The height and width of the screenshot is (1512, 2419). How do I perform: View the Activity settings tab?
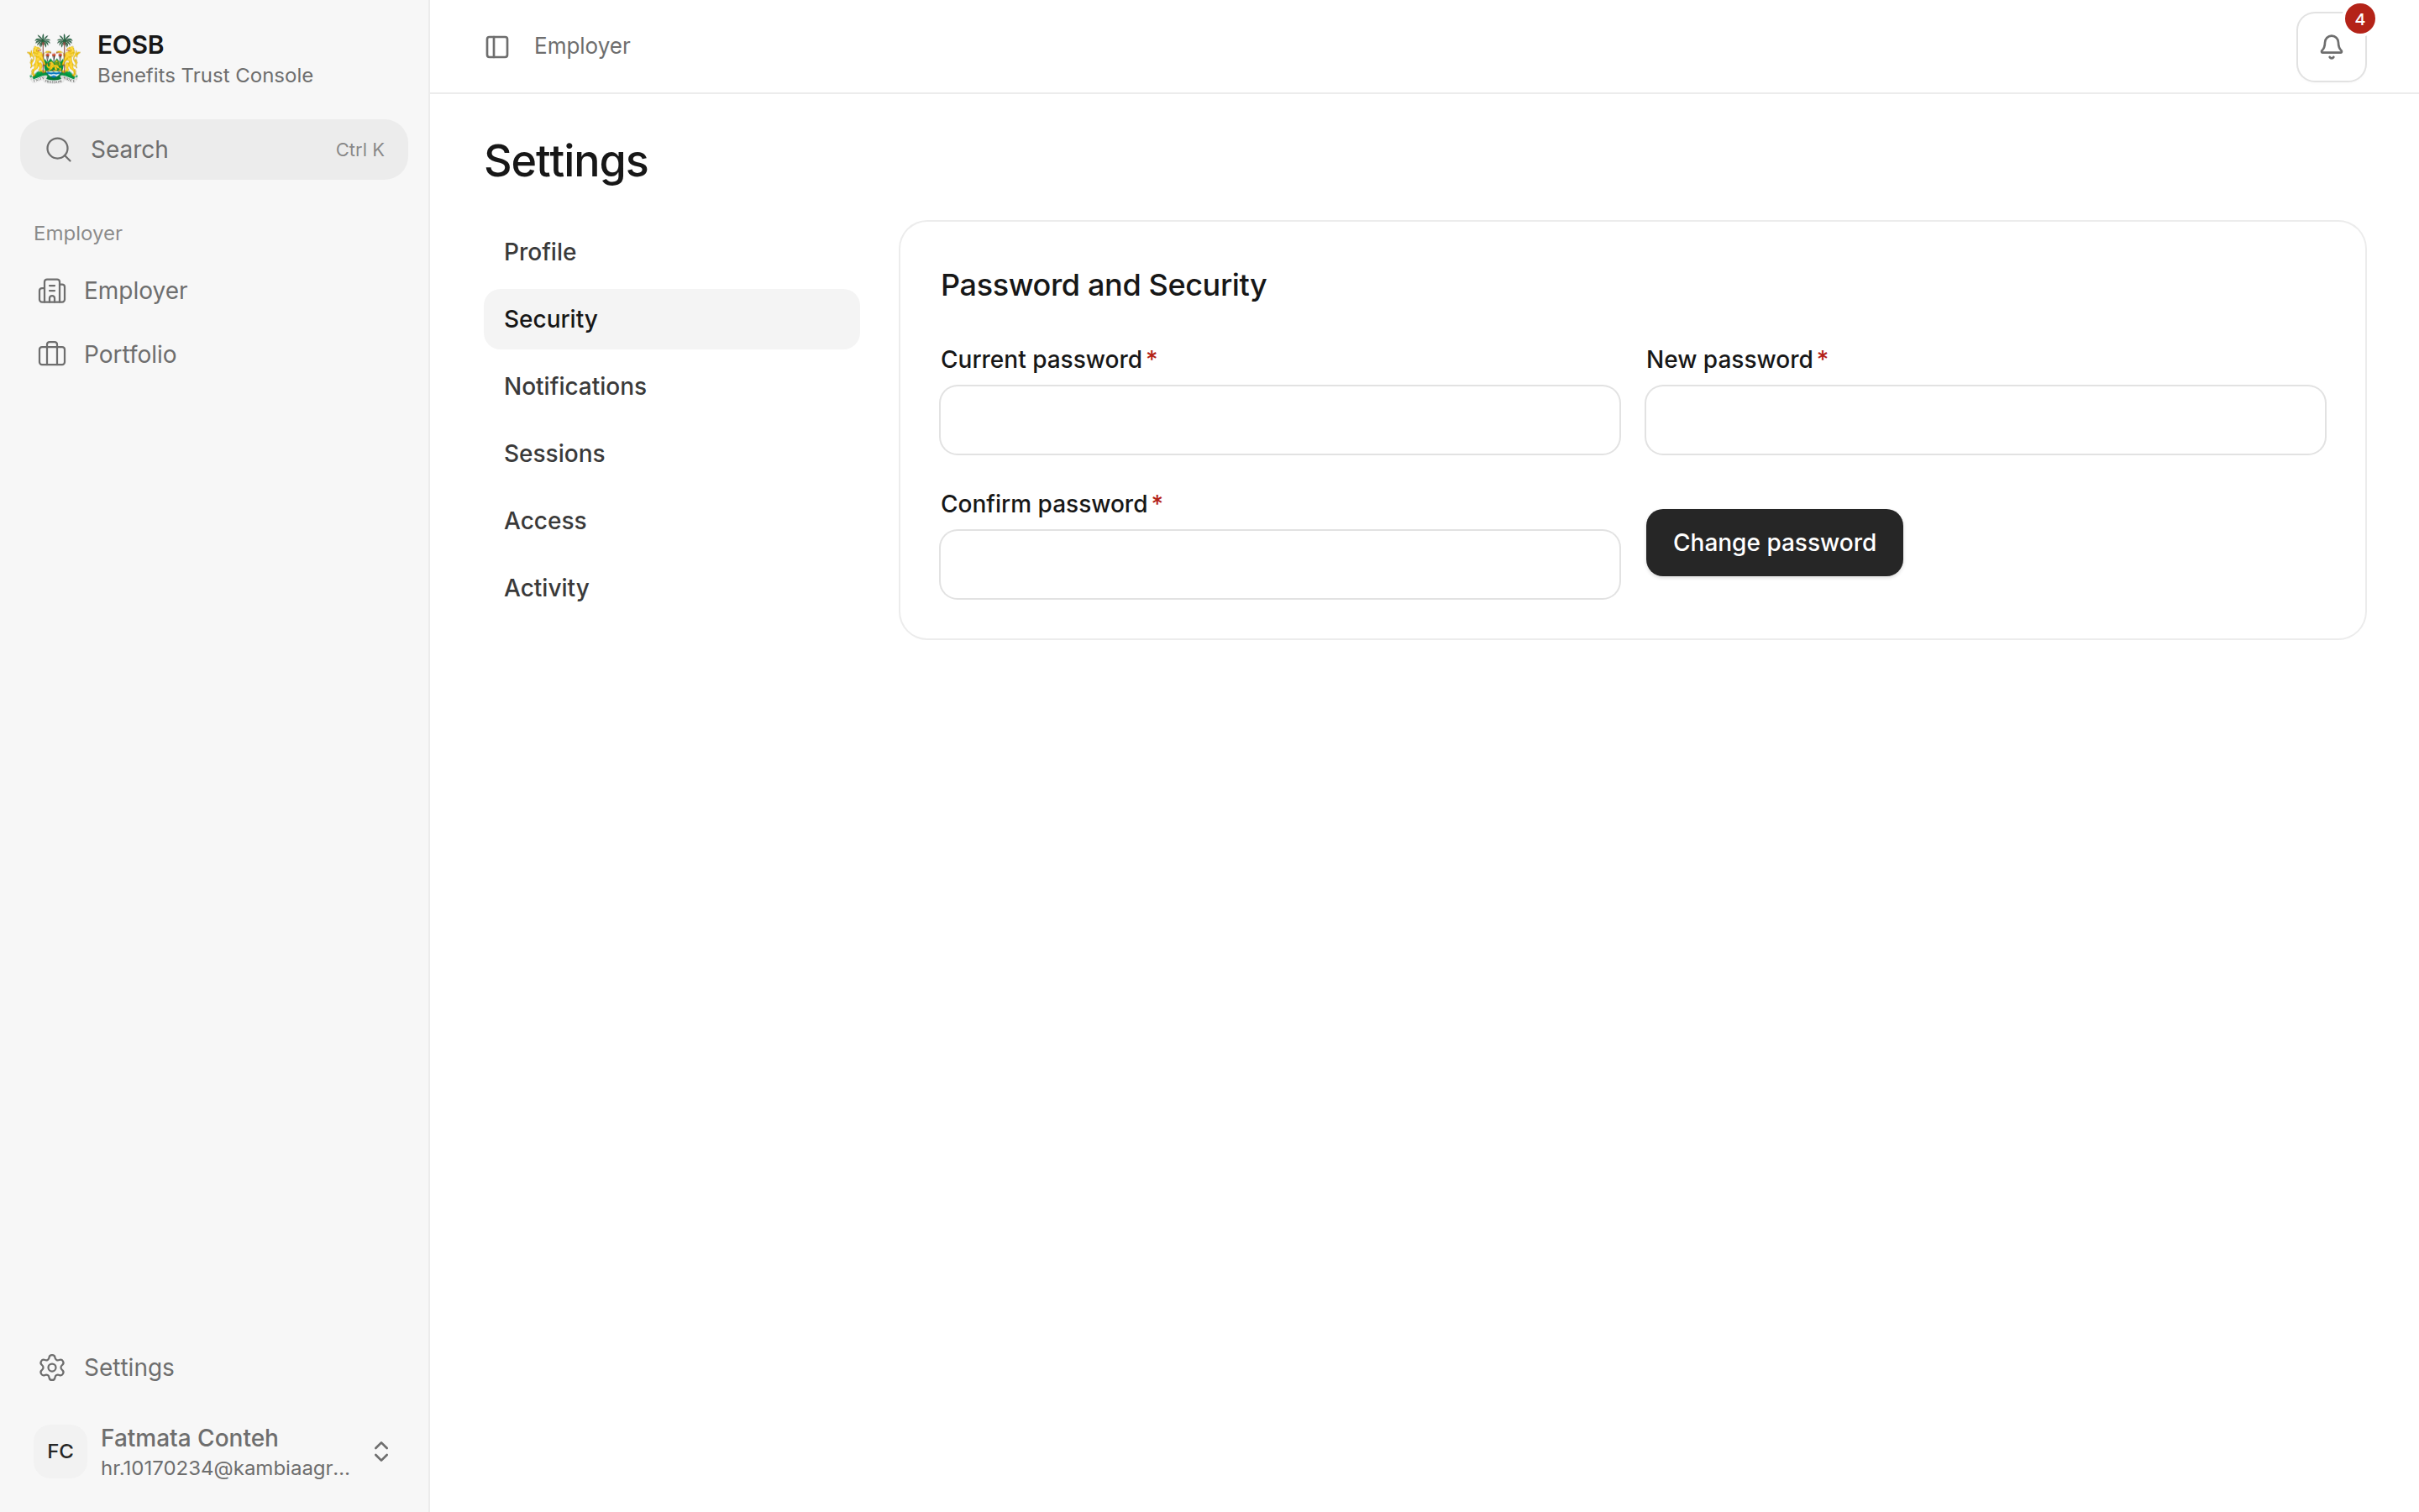point(672,588)
